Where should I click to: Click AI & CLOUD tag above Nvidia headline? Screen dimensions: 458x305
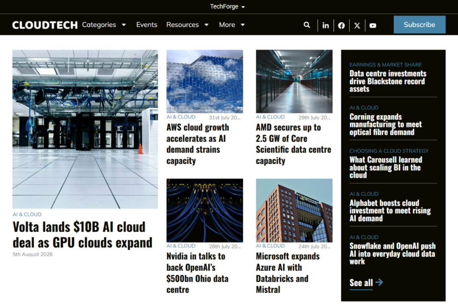pyautogui.click(x=181, y=246)
